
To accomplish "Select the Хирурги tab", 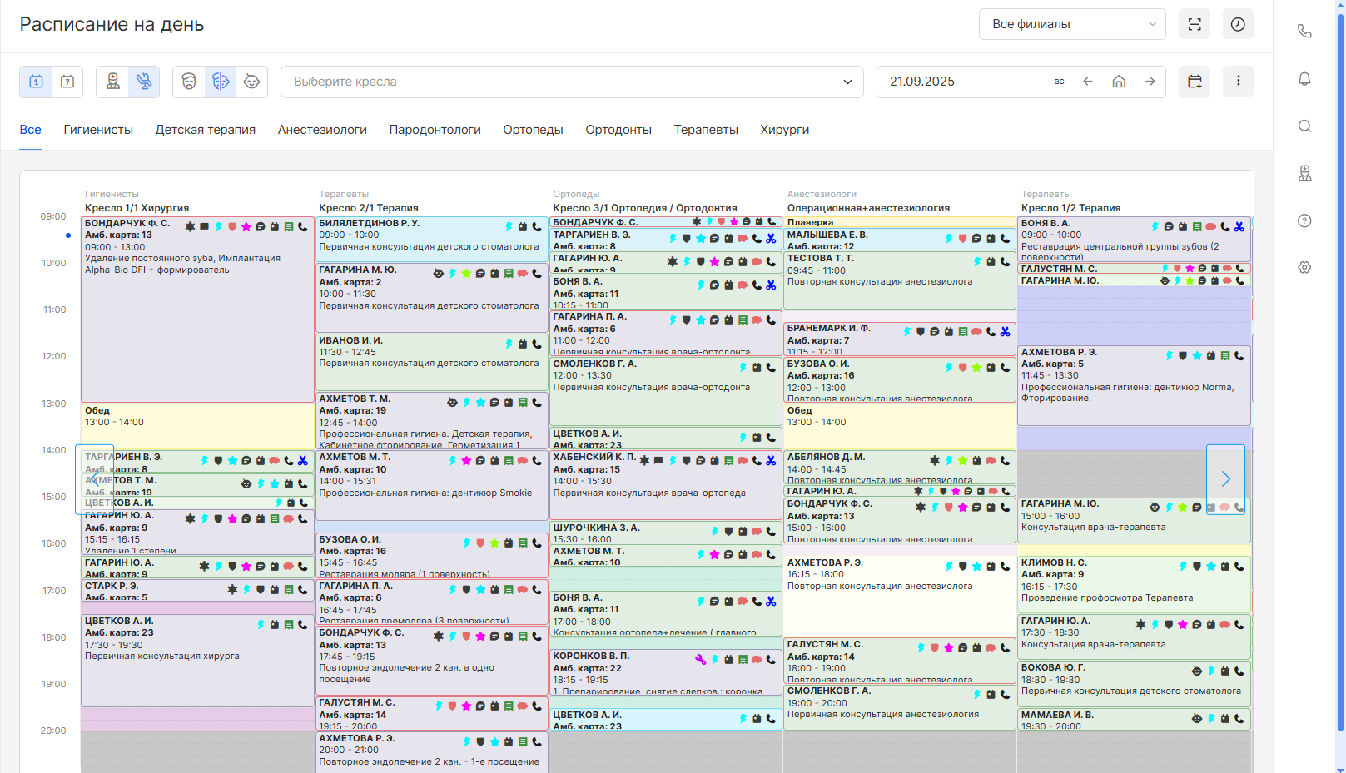I will click(784, 130).
